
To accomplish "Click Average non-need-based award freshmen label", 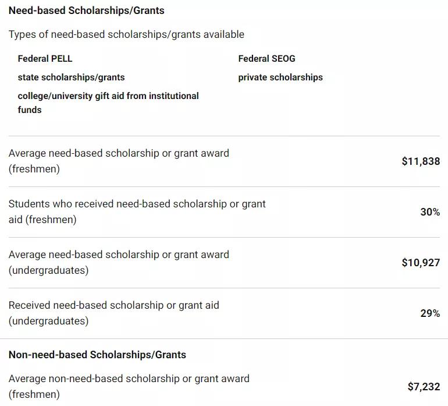I will [129, 387].
